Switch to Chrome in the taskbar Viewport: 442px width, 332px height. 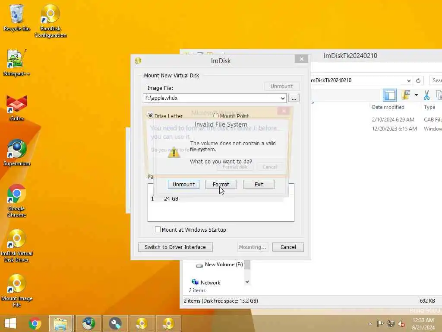(35, 323)
